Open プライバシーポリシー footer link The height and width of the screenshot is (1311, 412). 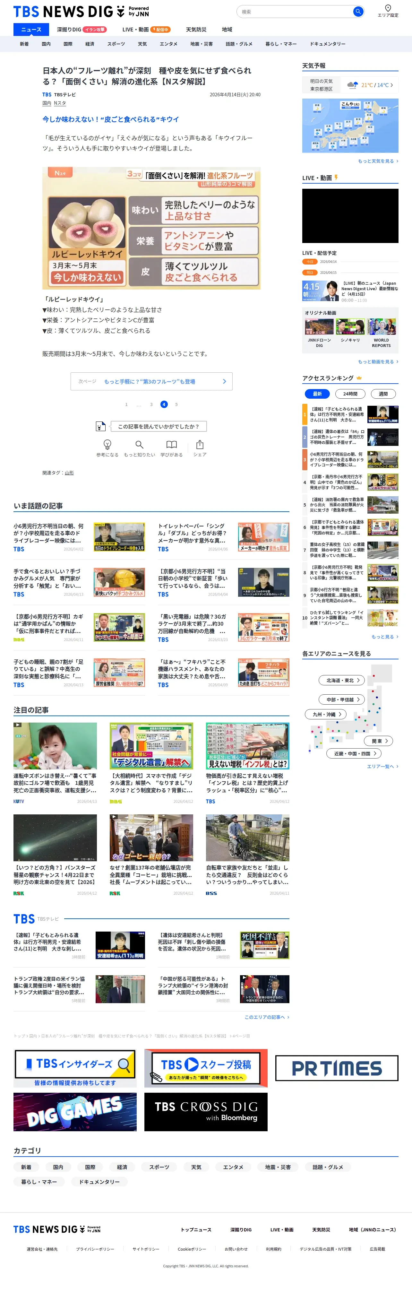point(95,1249)
